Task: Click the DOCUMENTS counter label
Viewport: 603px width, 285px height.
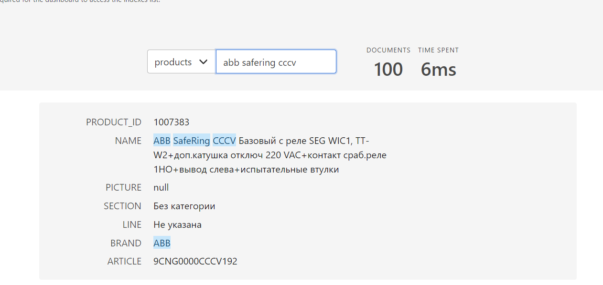Action: tap(388, 50)
